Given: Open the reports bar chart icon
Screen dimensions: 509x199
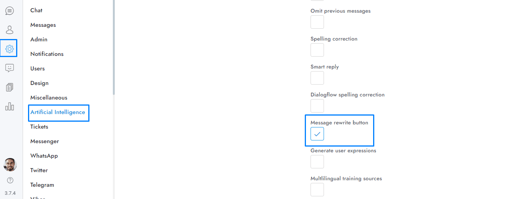Looking at the screenshot, I should coord(10,106).
